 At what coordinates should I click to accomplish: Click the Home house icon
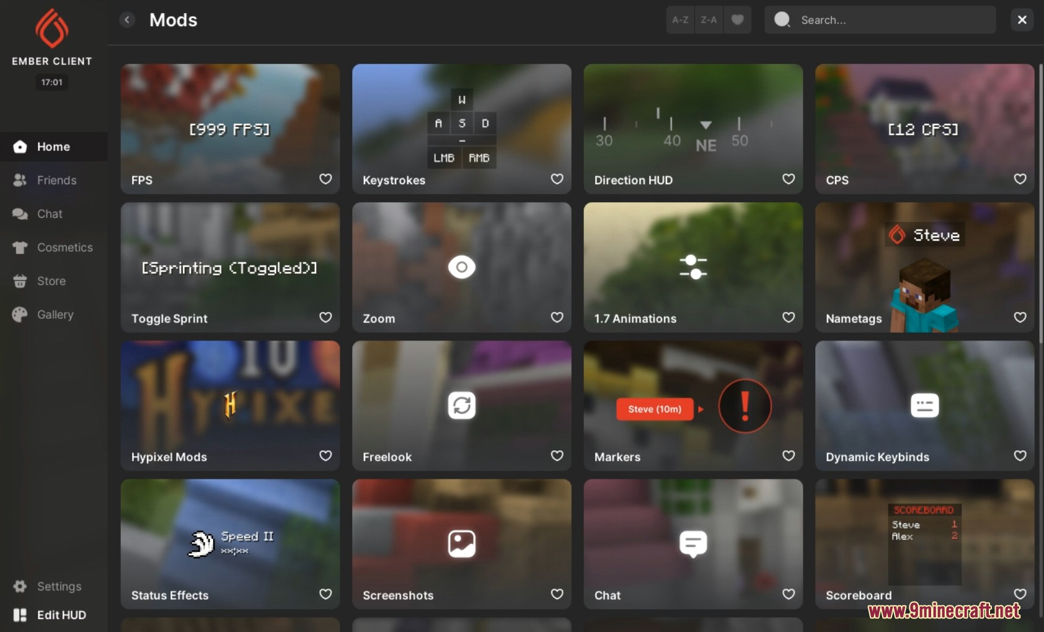click(x=20, y=147)
